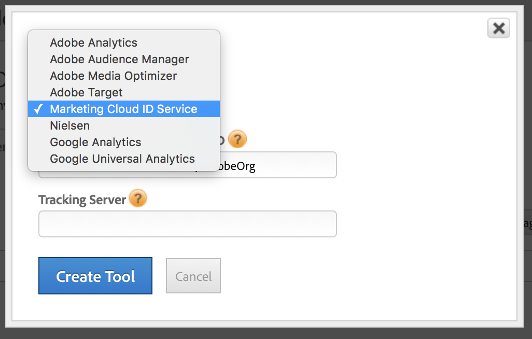Screen dimensions: 532x339
Task: Select Google Universal Analytics tool type
Action: tap(122, 159)
